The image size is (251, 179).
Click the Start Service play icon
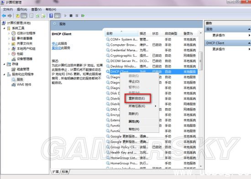click(x=65, y=16)
